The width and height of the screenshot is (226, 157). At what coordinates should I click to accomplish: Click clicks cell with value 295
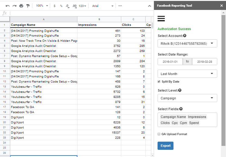coord(133,46)
